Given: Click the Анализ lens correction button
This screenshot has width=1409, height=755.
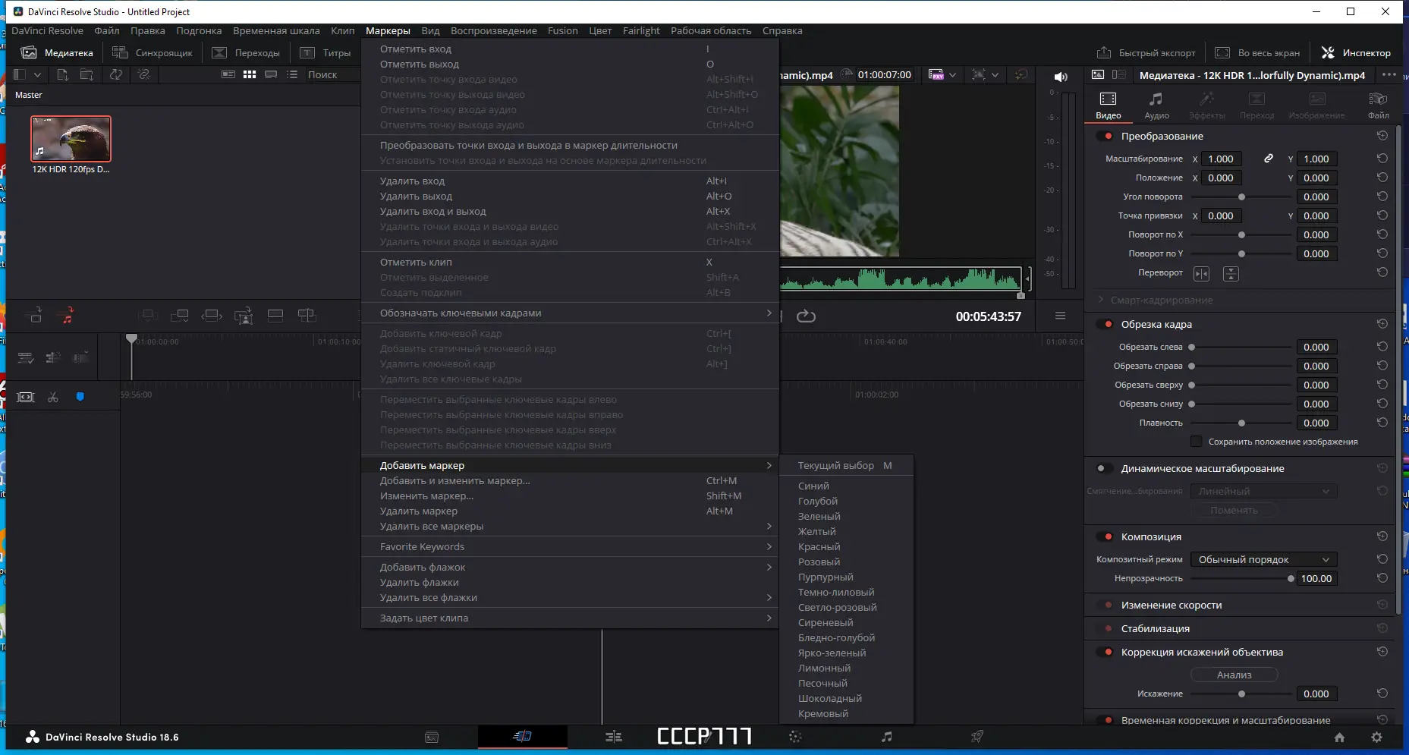Looking at the screenshot, I should pos(1234,675).
